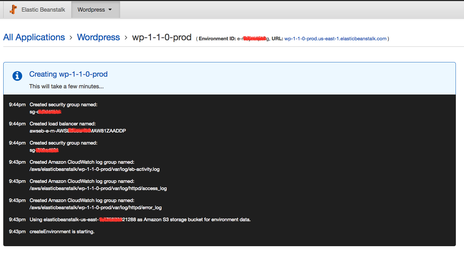
Task: Click the Environment ID label
Action: coord(217,39)
